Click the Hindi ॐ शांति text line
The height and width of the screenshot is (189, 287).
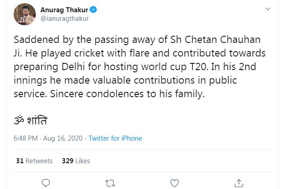[30, 120]
